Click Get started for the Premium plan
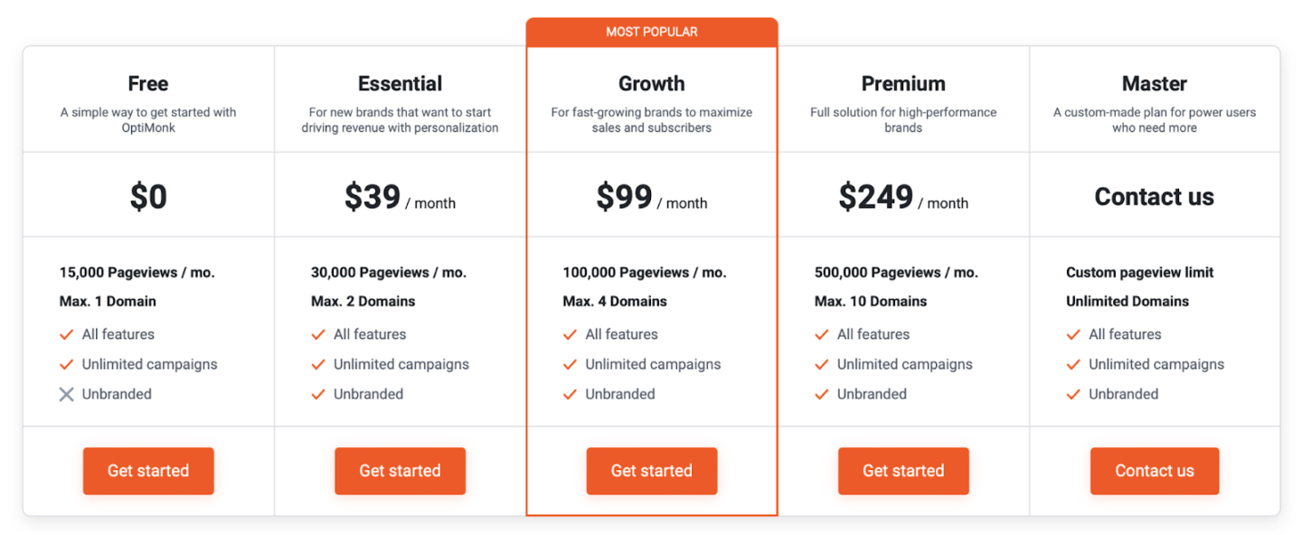Screen dimensions: 1302x535 click(x=903, y=471)
